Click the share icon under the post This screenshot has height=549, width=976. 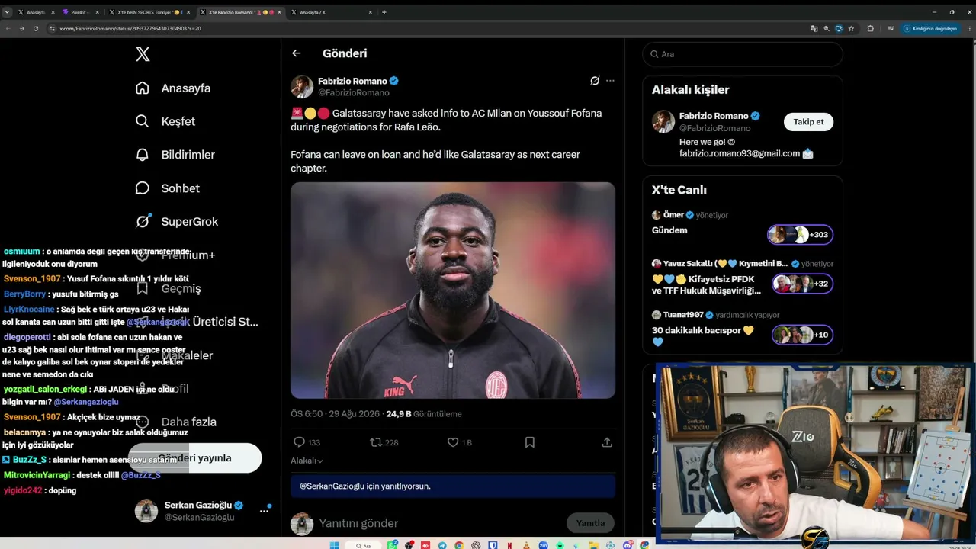pos(607,442)
